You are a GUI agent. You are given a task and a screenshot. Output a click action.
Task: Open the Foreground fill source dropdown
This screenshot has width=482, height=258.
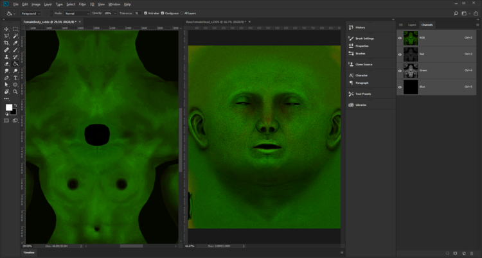(30, 13)
